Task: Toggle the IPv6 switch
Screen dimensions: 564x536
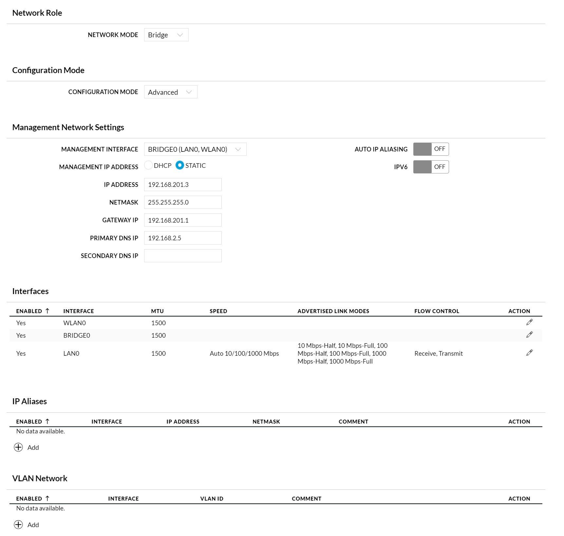Action: pyautogui.click(x=431, y=167)
